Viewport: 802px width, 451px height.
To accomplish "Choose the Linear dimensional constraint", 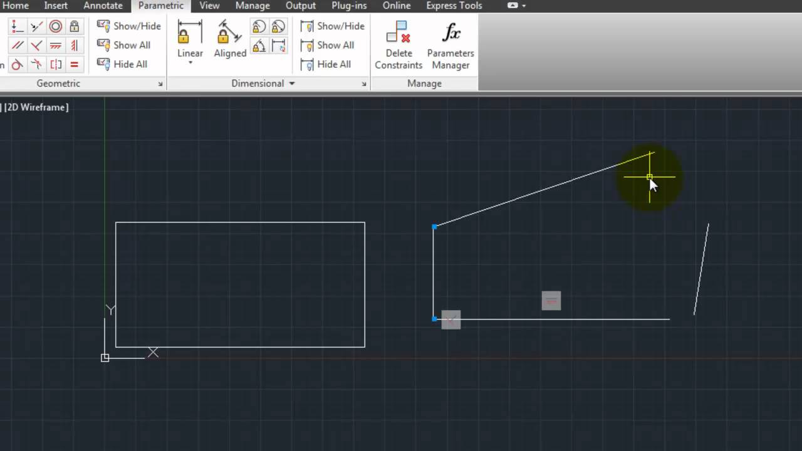I will 190,39.
